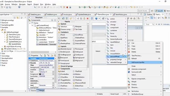Expand the Bounds property row
Image resolution: width=170 pixels, height=96 pixels.
point(29,63)
